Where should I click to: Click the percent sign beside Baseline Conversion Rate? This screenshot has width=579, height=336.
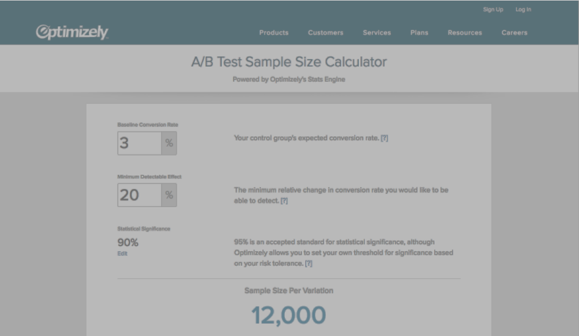[169, 143]
